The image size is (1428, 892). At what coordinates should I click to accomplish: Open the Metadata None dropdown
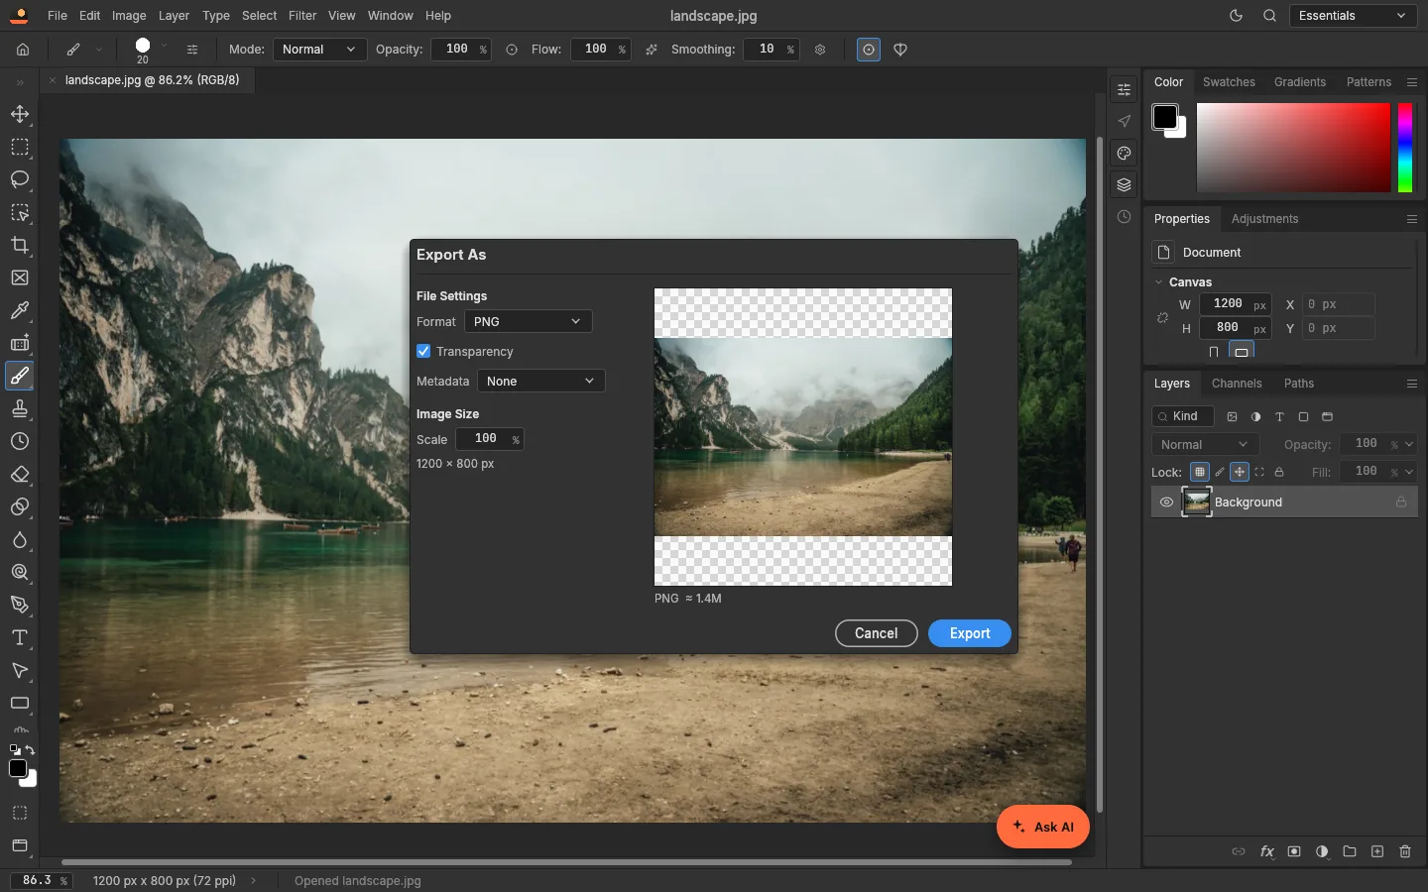coord(540,381)
